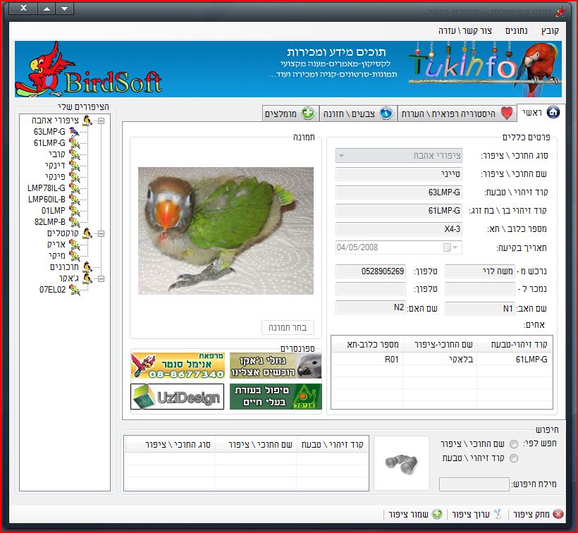Screen dimensions: 578x533
Task: Click the binoculars search icon
Action: (x=400, y=462)
